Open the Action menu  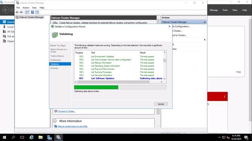(x=26, y=8)
